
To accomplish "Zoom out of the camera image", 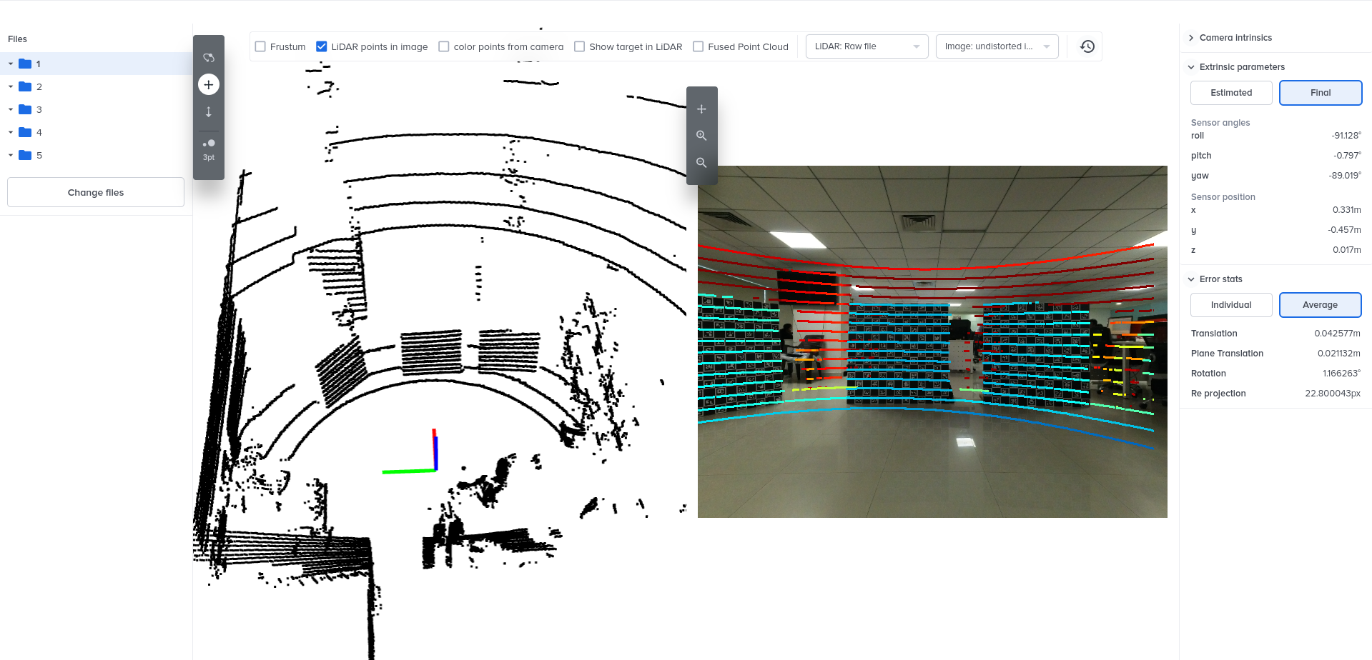I will coord(701,163).
